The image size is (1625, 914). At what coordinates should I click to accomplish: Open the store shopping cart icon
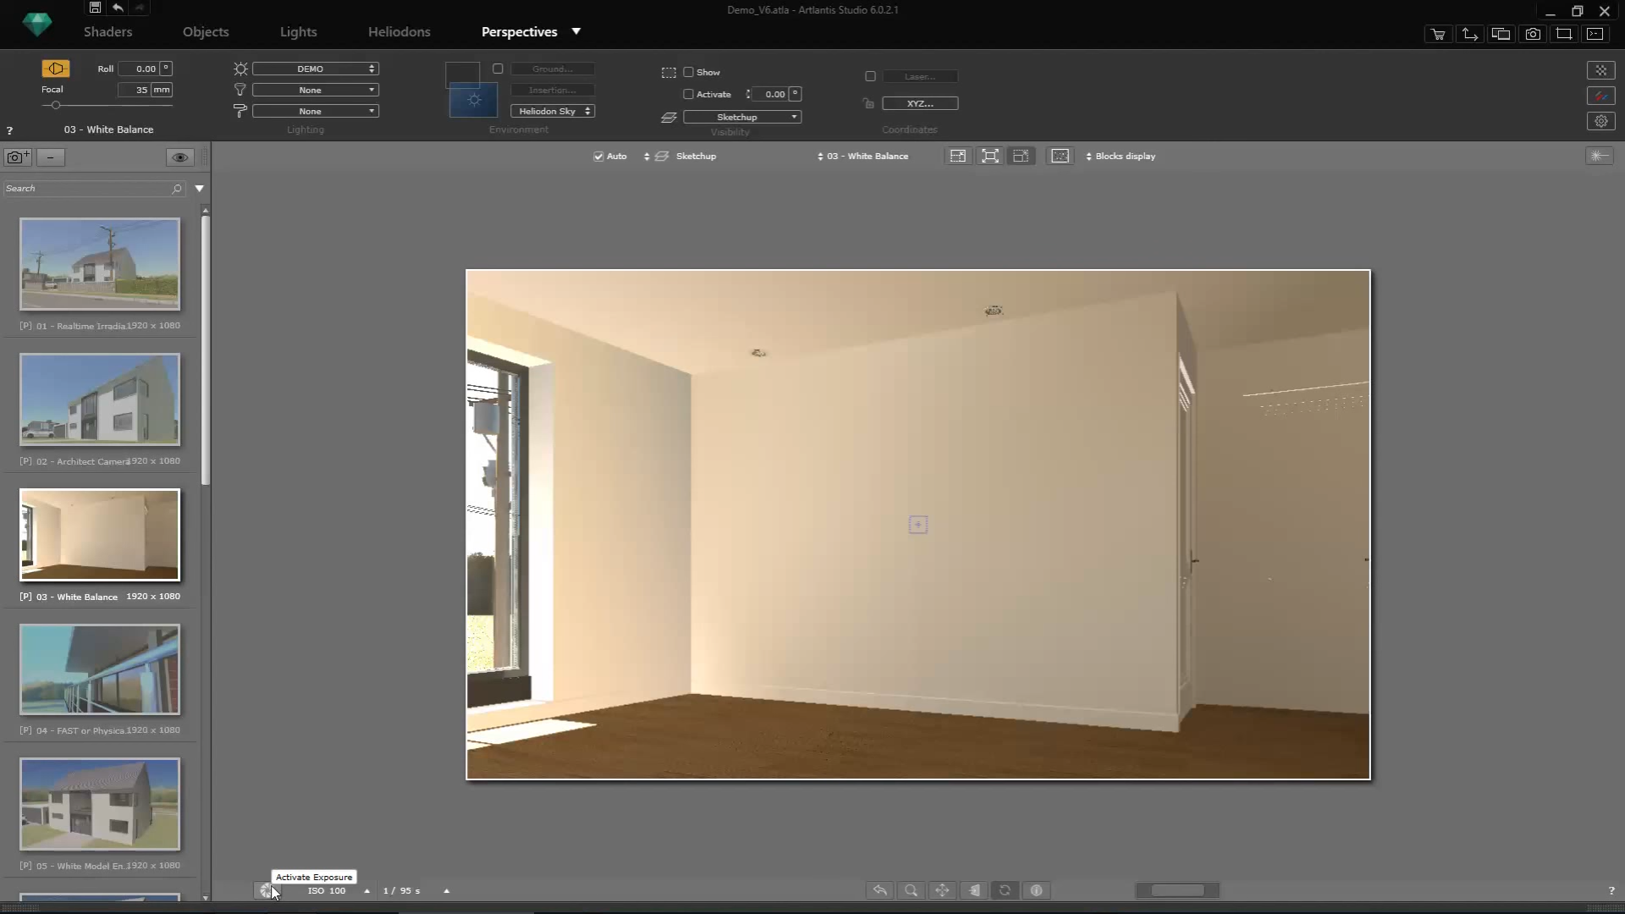pyautogui.click(x=1438, y=35)
